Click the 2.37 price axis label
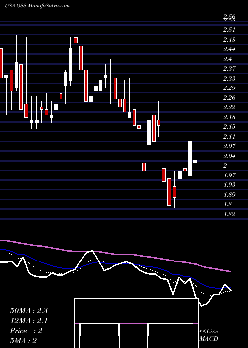 pyautogui.click(x=229, y=69)
